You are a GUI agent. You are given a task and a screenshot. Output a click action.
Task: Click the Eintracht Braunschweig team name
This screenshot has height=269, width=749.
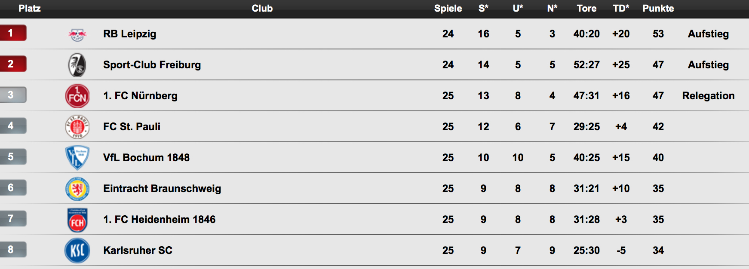click(162, 189)
